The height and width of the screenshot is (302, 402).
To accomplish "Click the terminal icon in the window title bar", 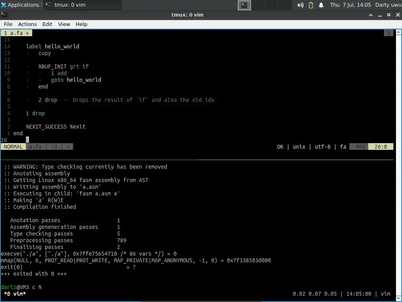I will coord(4,15).
